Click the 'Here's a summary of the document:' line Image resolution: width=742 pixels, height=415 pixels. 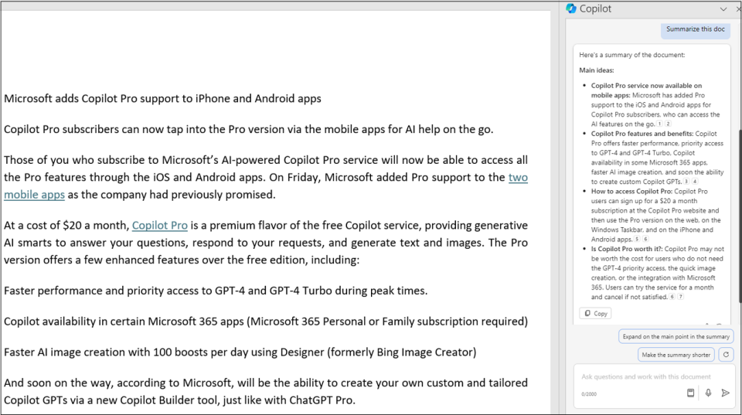coord(631,55)
